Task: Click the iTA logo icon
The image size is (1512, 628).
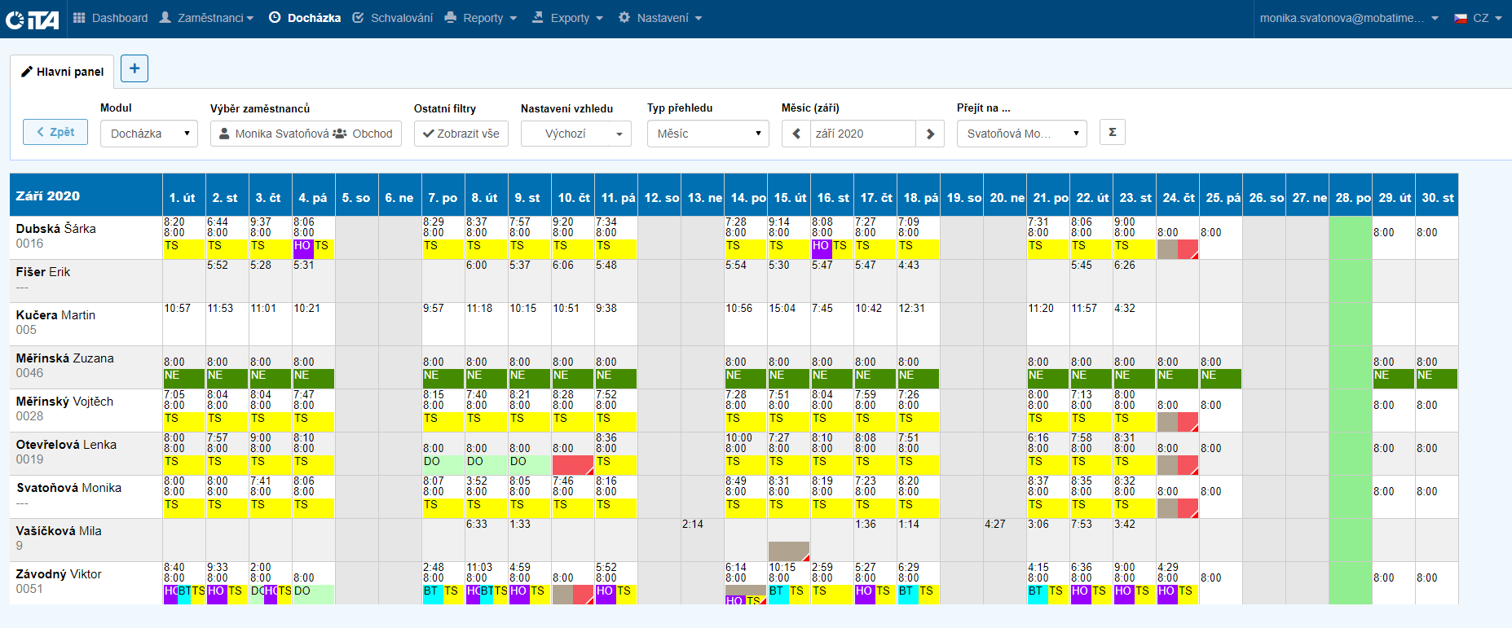Action: click(33, 19)
